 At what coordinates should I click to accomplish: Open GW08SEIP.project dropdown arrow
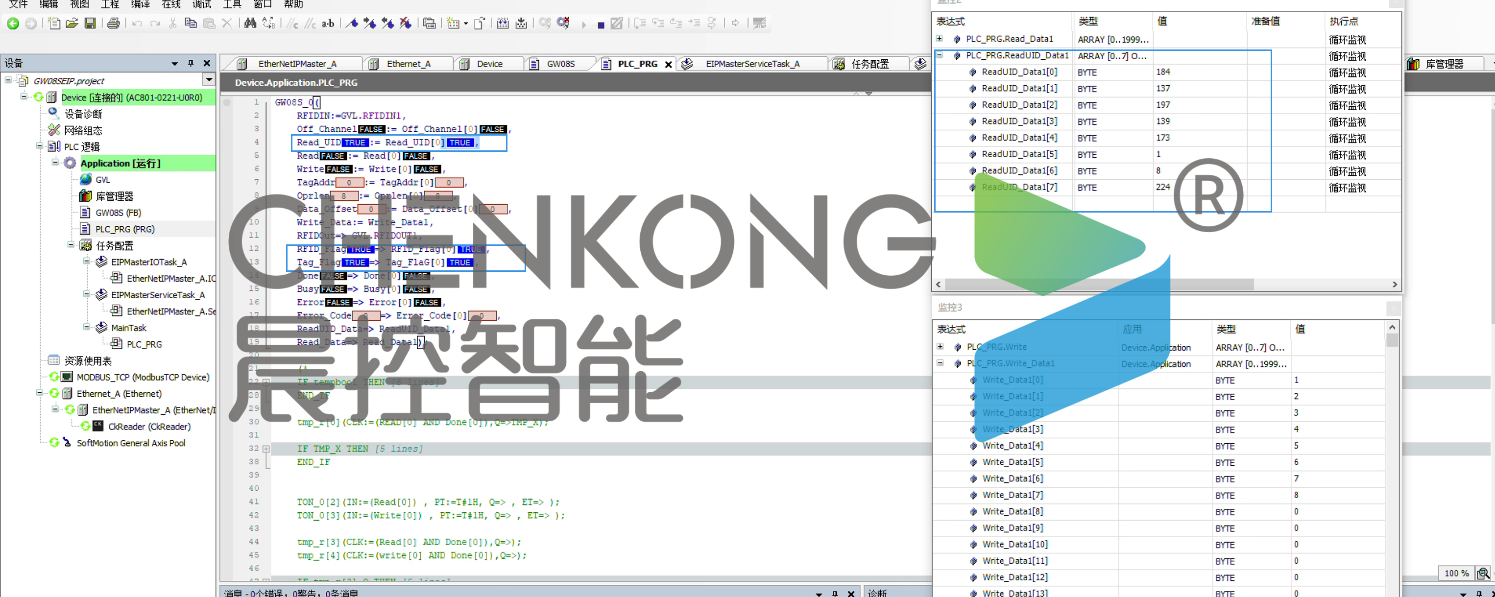click(x=209, y=79)
